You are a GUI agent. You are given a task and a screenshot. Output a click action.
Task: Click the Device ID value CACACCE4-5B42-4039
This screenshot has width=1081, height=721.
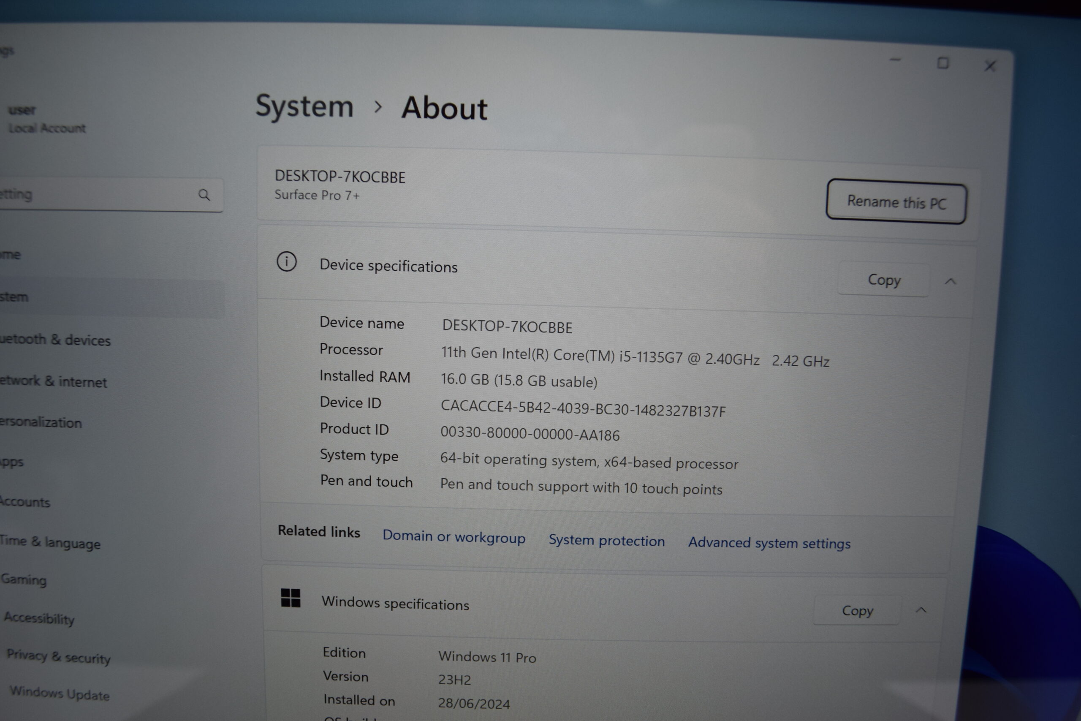(x=583, y=408)
